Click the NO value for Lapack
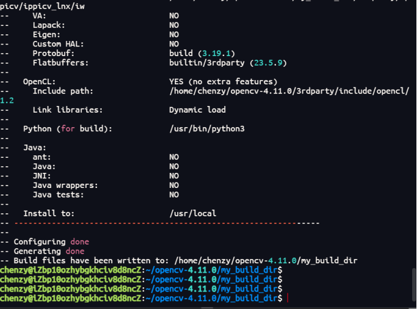Viewport: 417px width, 309px height. [174, 25]
